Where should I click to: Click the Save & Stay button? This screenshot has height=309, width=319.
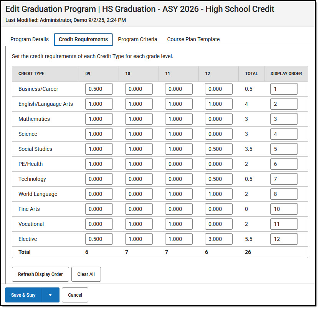23,295
